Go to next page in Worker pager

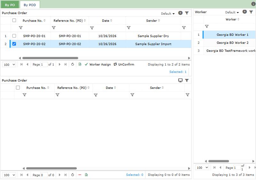[x=250, y=168]
